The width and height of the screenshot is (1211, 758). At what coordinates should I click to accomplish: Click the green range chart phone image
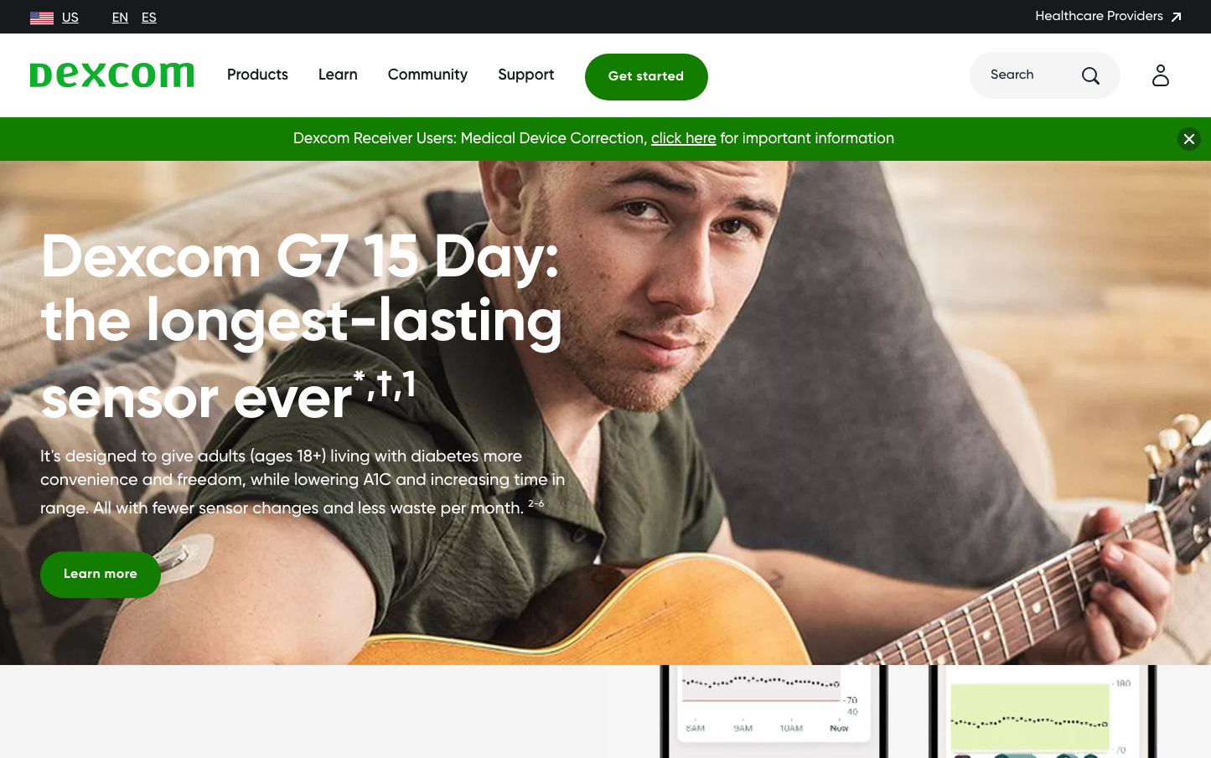(x=1043, y=711)
